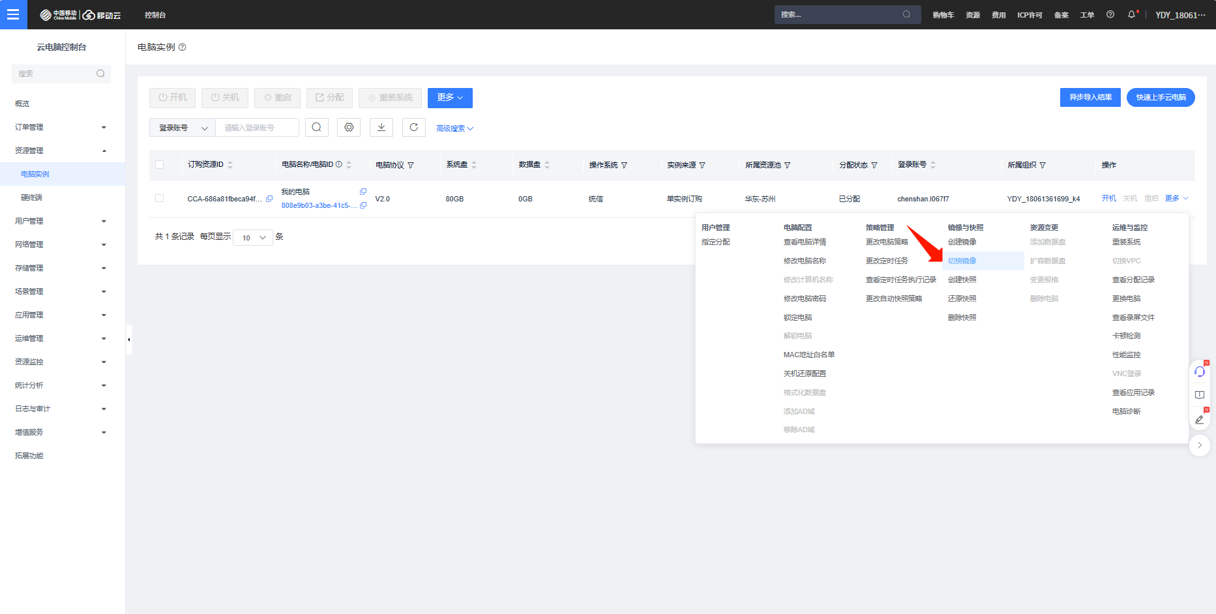Filter the 实例来源 column

tap(702, 166)
